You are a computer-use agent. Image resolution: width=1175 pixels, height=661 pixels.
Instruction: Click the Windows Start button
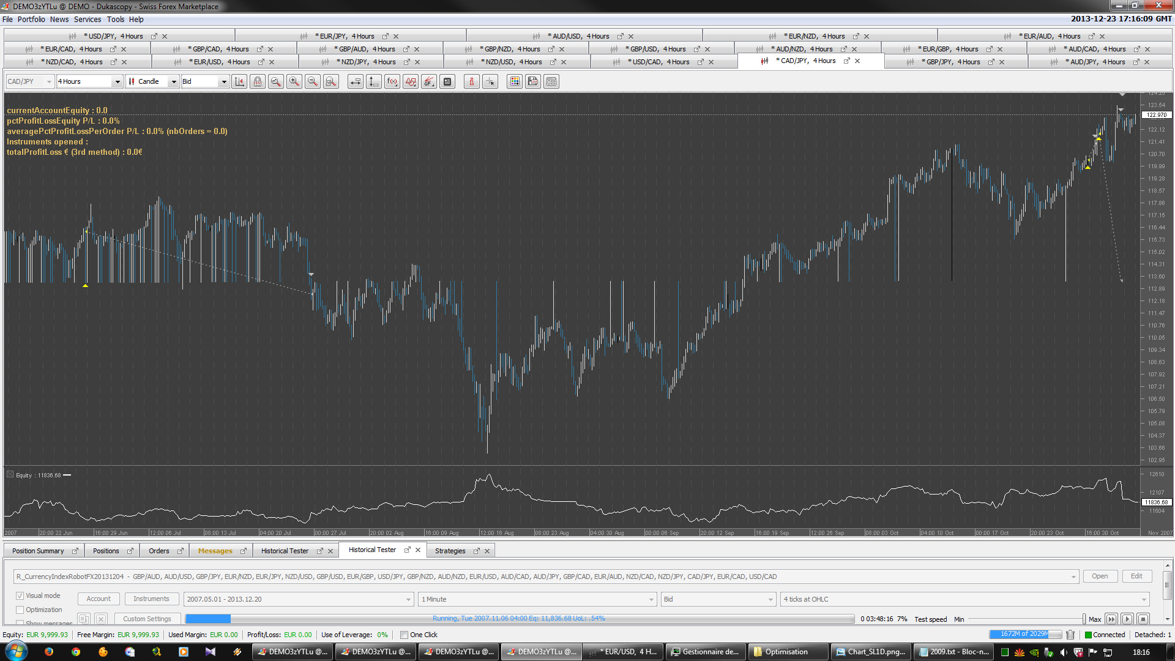click(16, 651)
